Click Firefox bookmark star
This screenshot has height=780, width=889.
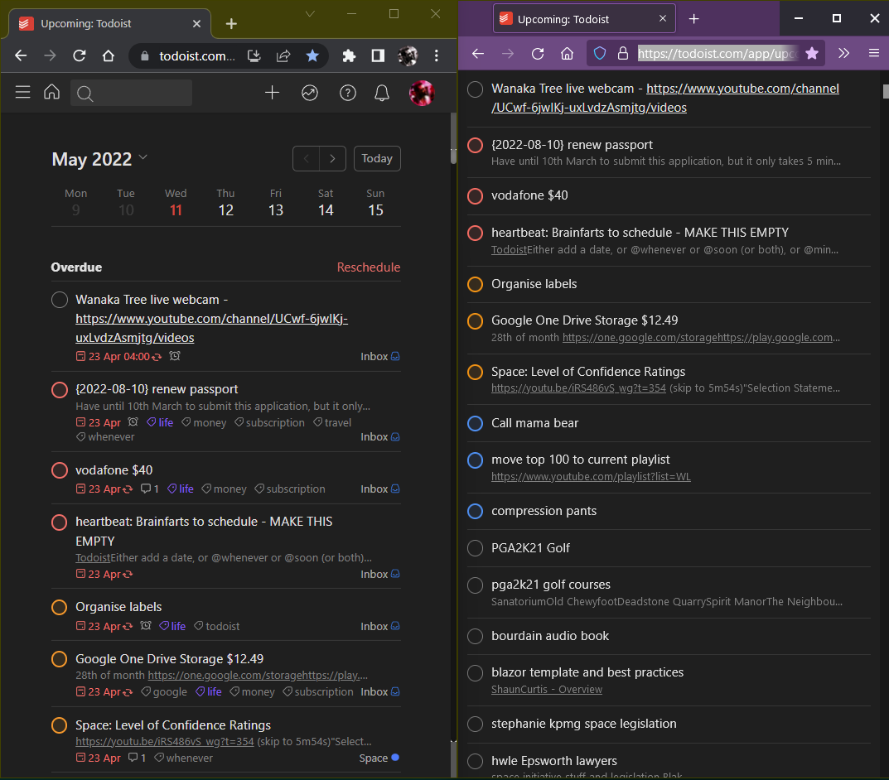812,53
